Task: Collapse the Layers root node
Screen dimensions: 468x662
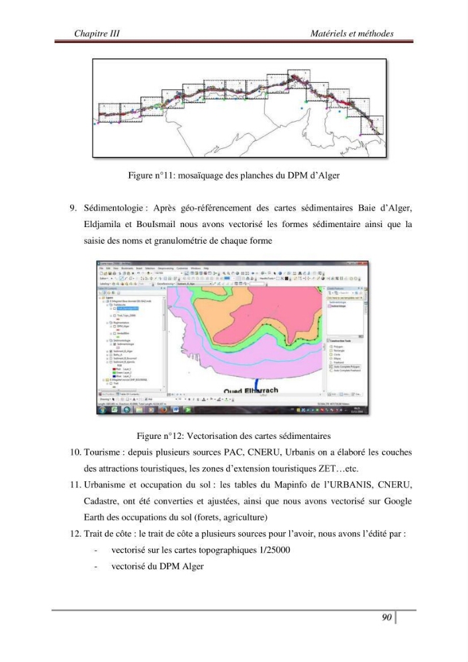Action: coord(99,298)
